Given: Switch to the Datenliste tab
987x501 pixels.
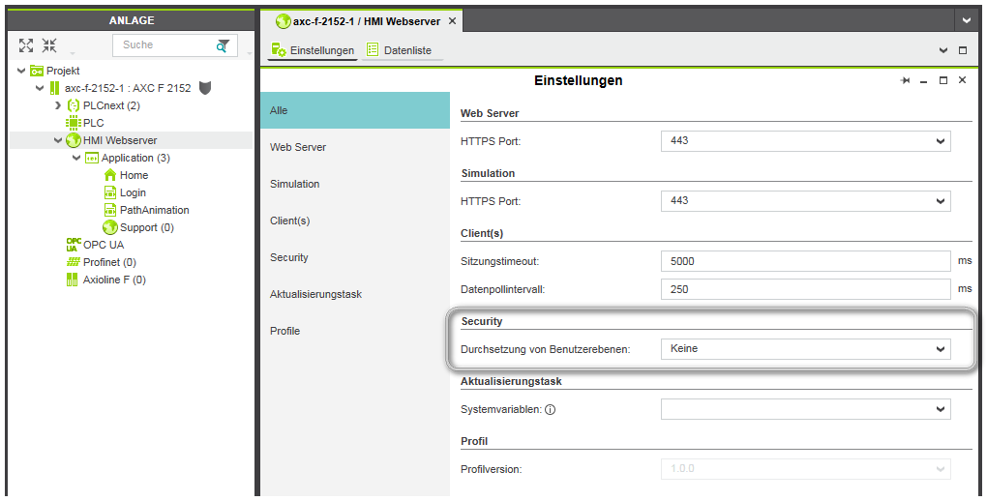Looking at the screenshot, I should pyautogui.click(x=406, y=50).
